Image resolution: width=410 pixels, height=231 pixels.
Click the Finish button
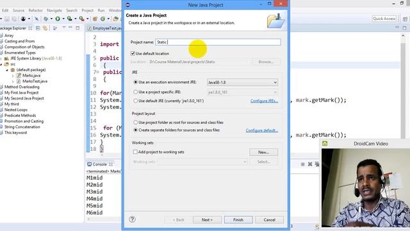coord(238,219)
